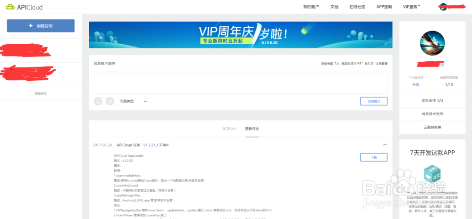Open 优先技术支持 in profile panel
This screenshot has height=219, width=472.
[x=432, y=114]
